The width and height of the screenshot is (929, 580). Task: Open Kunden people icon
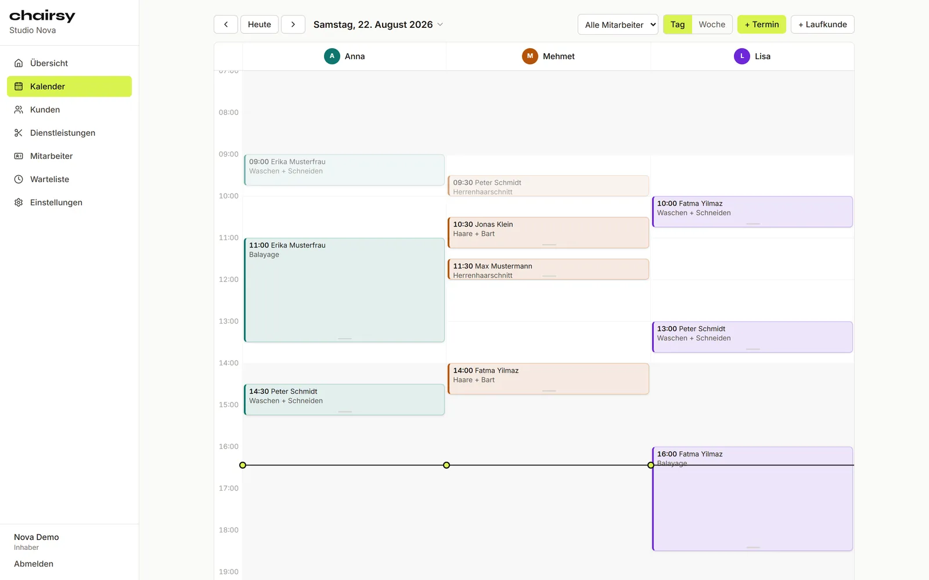19,110
